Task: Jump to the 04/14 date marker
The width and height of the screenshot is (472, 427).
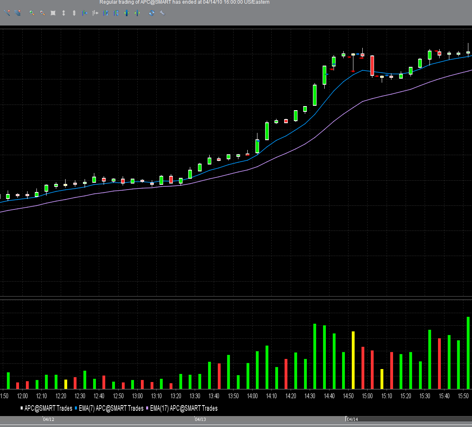Action: (352, 419)
